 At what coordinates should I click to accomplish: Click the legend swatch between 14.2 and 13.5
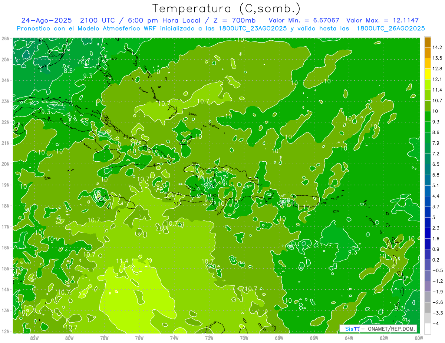tap(427, 53)
